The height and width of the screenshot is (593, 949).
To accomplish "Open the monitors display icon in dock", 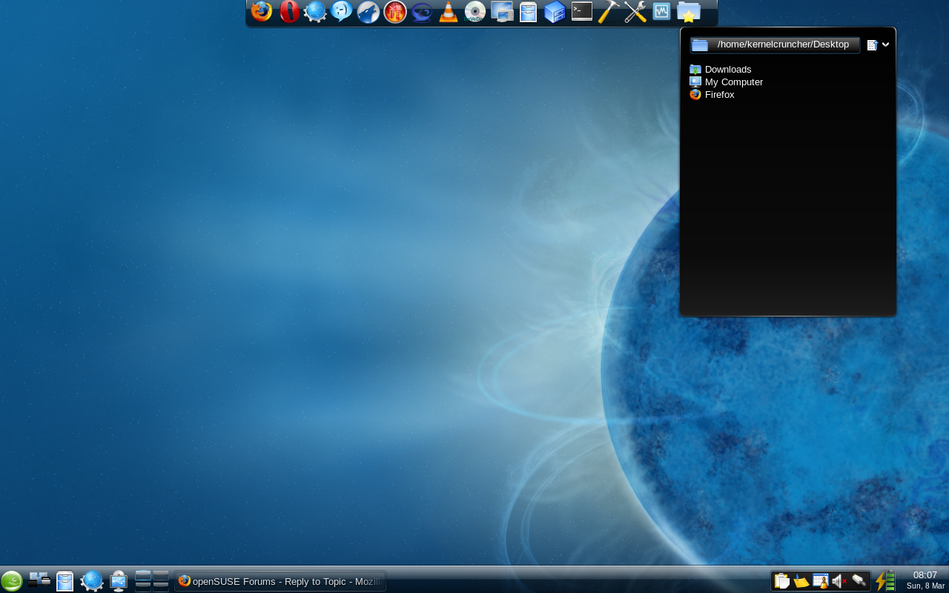I will [502, 12].
